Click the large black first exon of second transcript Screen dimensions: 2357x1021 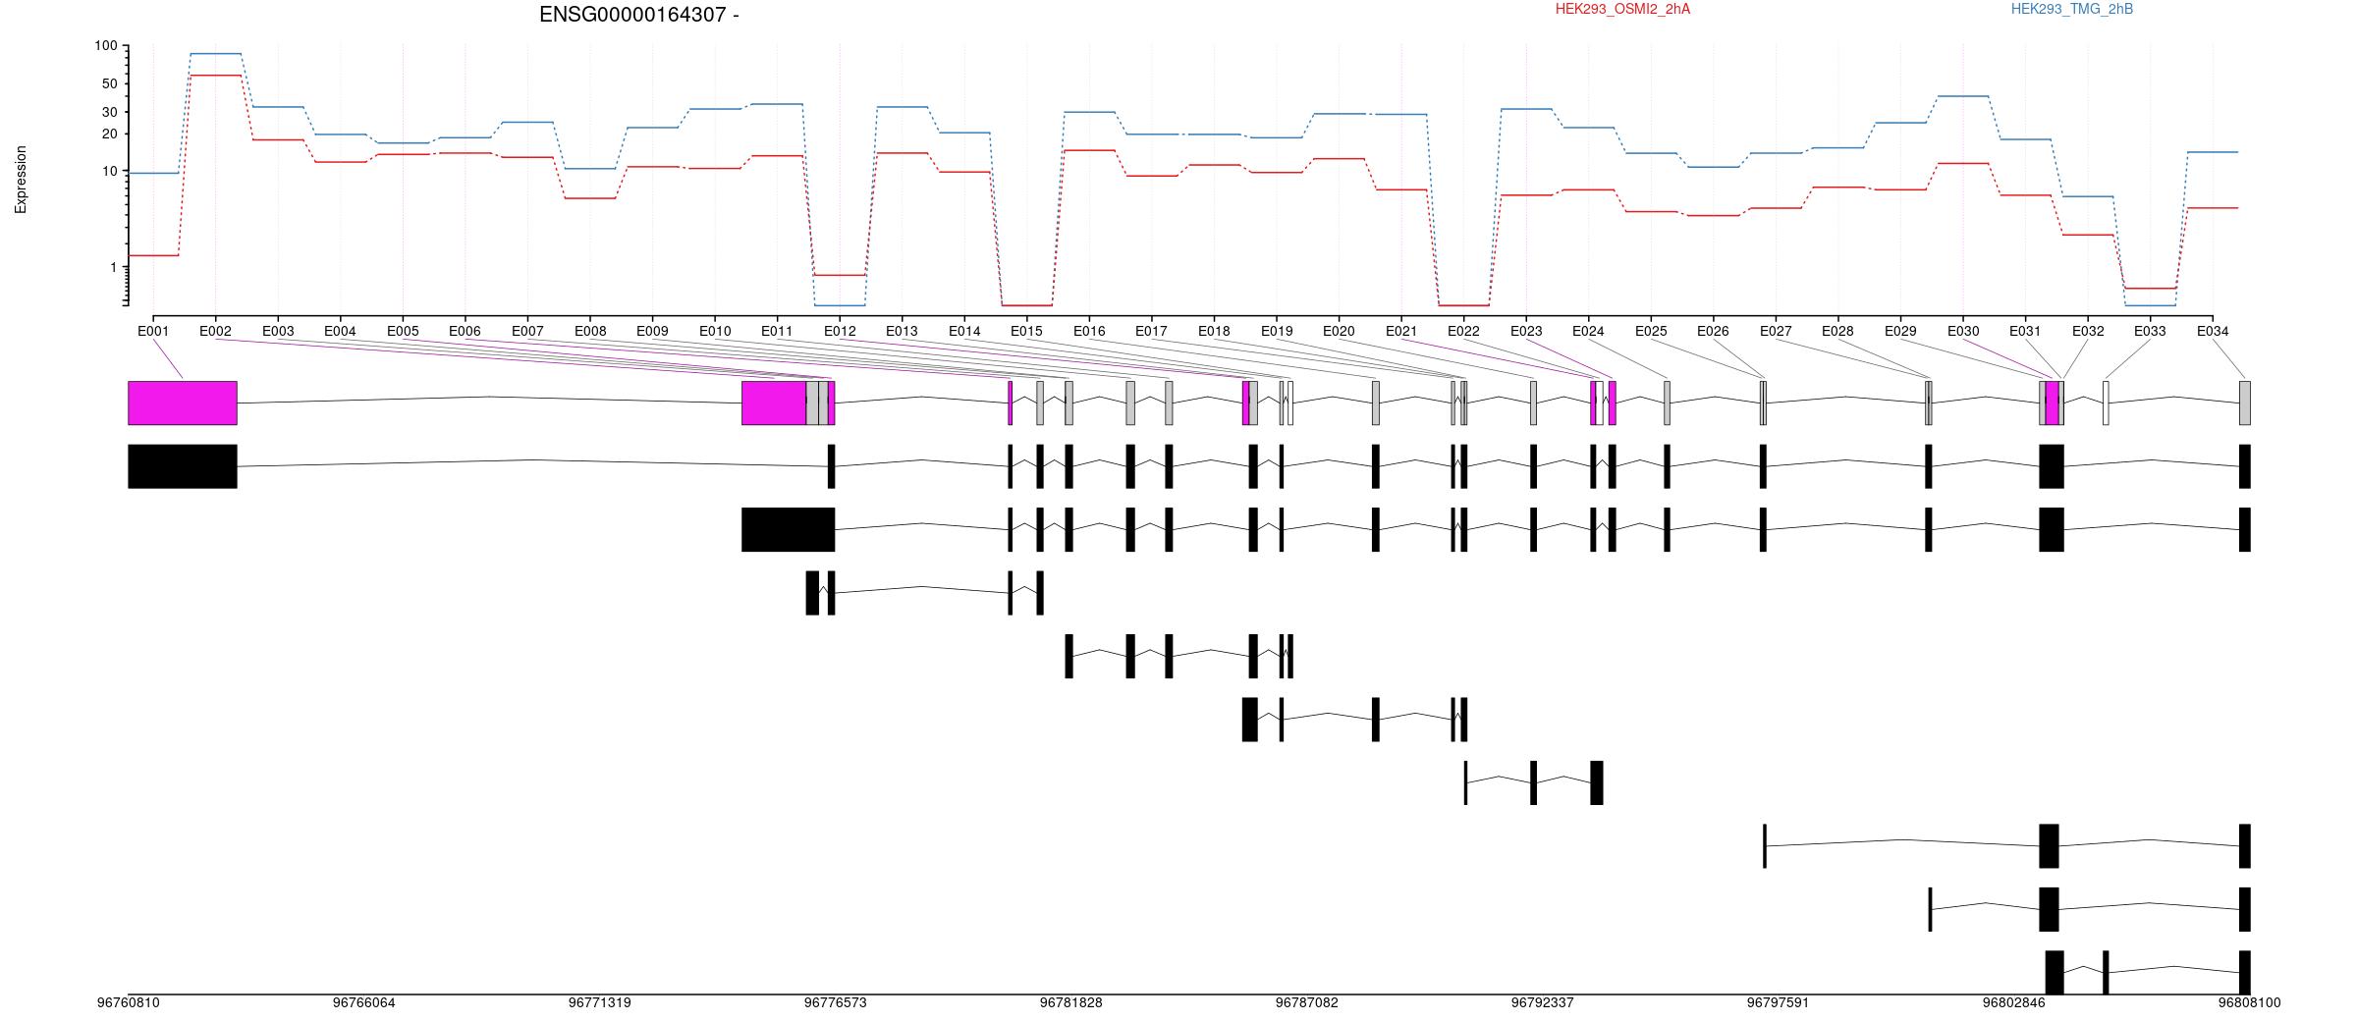point(789,529)
